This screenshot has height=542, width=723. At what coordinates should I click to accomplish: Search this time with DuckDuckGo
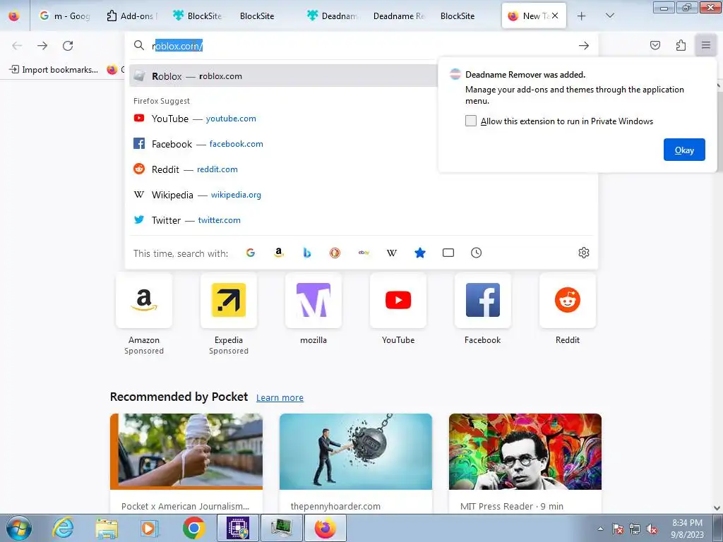point(335,253)
